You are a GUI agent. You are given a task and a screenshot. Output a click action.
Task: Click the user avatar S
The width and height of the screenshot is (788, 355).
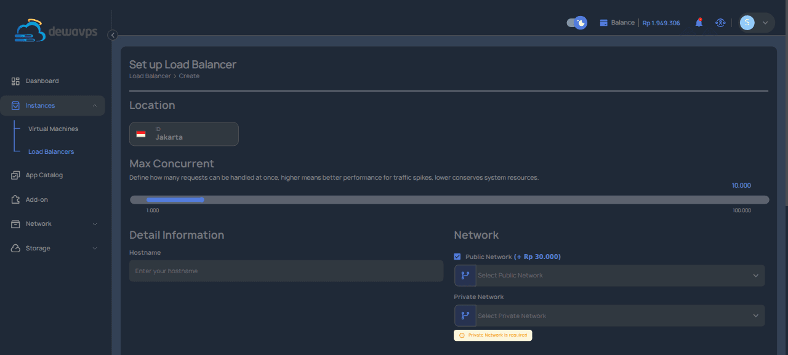tap(747, 23)
